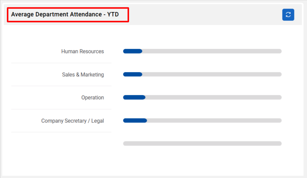Select the gray unfilled track of Operation bar
The width and height of the screenshot is (307, 178).
tap(214, 97)
